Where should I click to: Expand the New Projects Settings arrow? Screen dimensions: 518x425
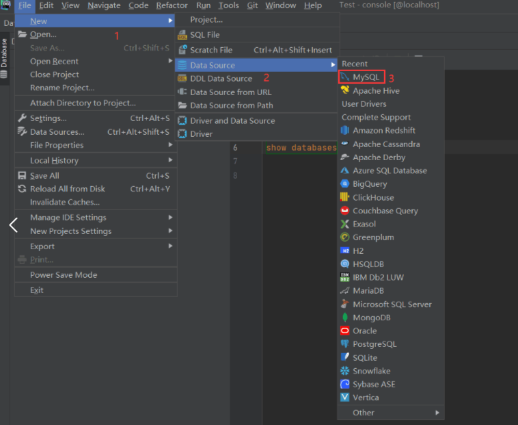170,231
